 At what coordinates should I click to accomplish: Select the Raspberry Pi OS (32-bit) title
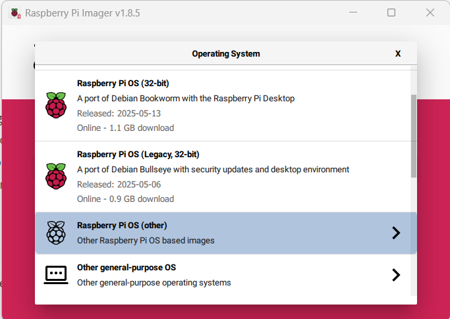tap(123, 84)
